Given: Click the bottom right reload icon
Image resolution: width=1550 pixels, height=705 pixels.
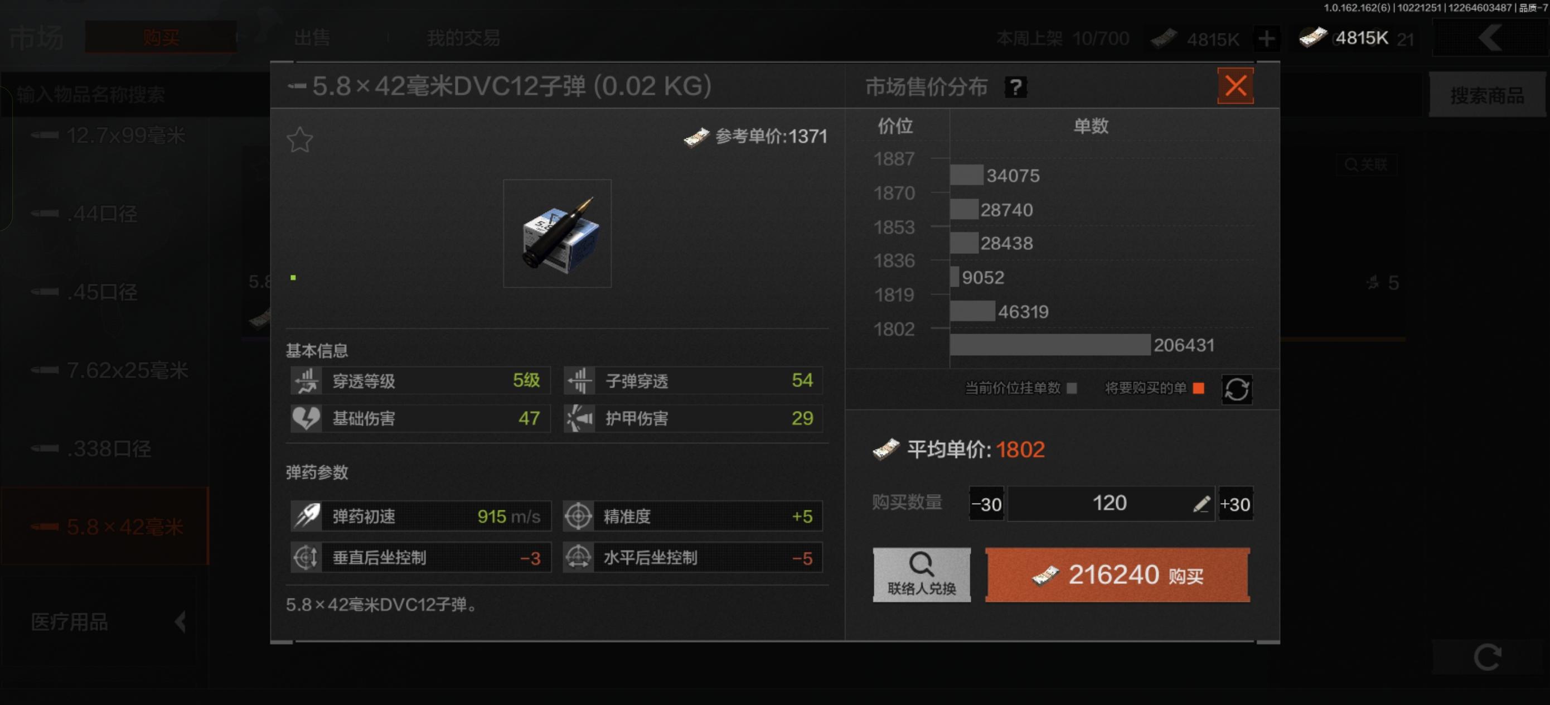Looking at the screenshot, I should [x=1488, y=657].
